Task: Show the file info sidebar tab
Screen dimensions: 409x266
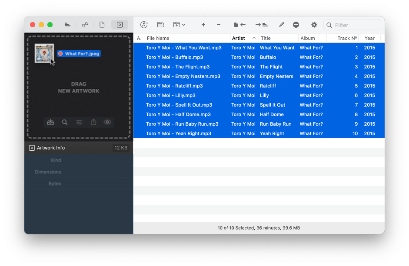Action: (102, 25)
